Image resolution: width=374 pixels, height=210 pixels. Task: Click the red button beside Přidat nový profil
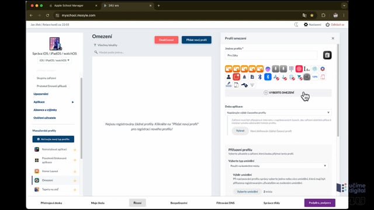[x=166, y=40]
